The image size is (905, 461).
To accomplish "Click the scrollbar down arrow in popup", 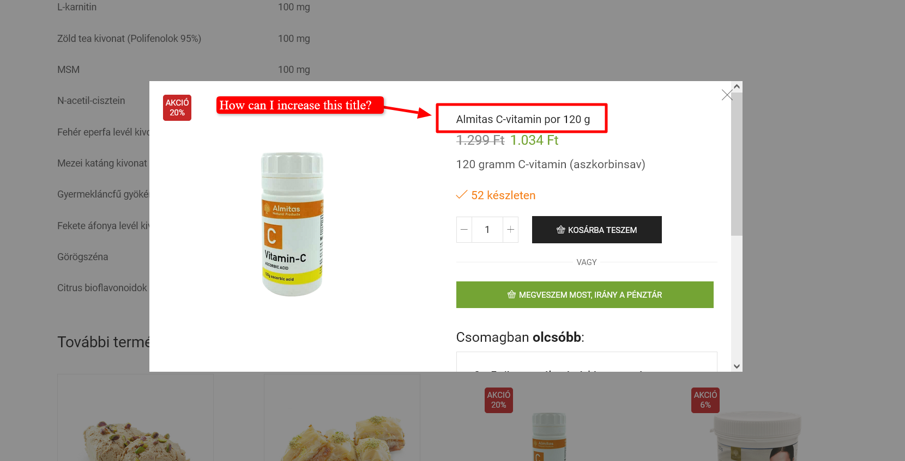I will 737,366.
